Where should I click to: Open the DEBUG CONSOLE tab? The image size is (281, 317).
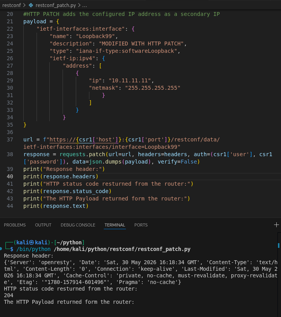(78, 225)
